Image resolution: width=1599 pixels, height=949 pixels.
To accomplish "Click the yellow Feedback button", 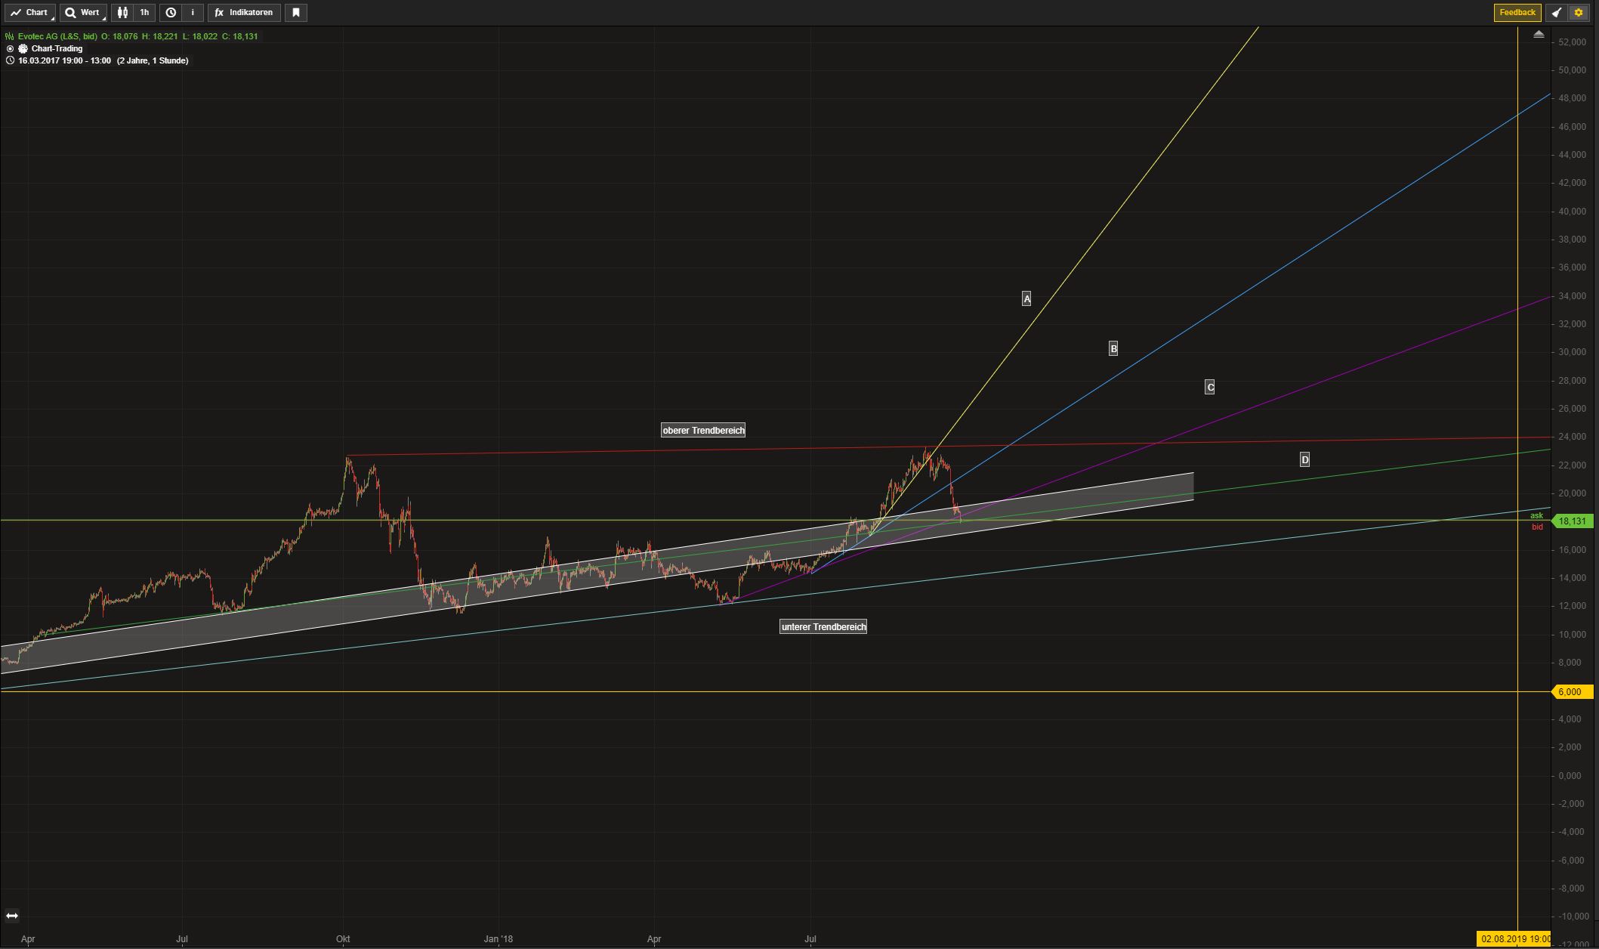I will (1517, 12).
